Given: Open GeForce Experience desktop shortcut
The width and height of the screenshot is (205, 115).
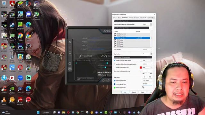Looking at the screenshot, I should [12, 90].
